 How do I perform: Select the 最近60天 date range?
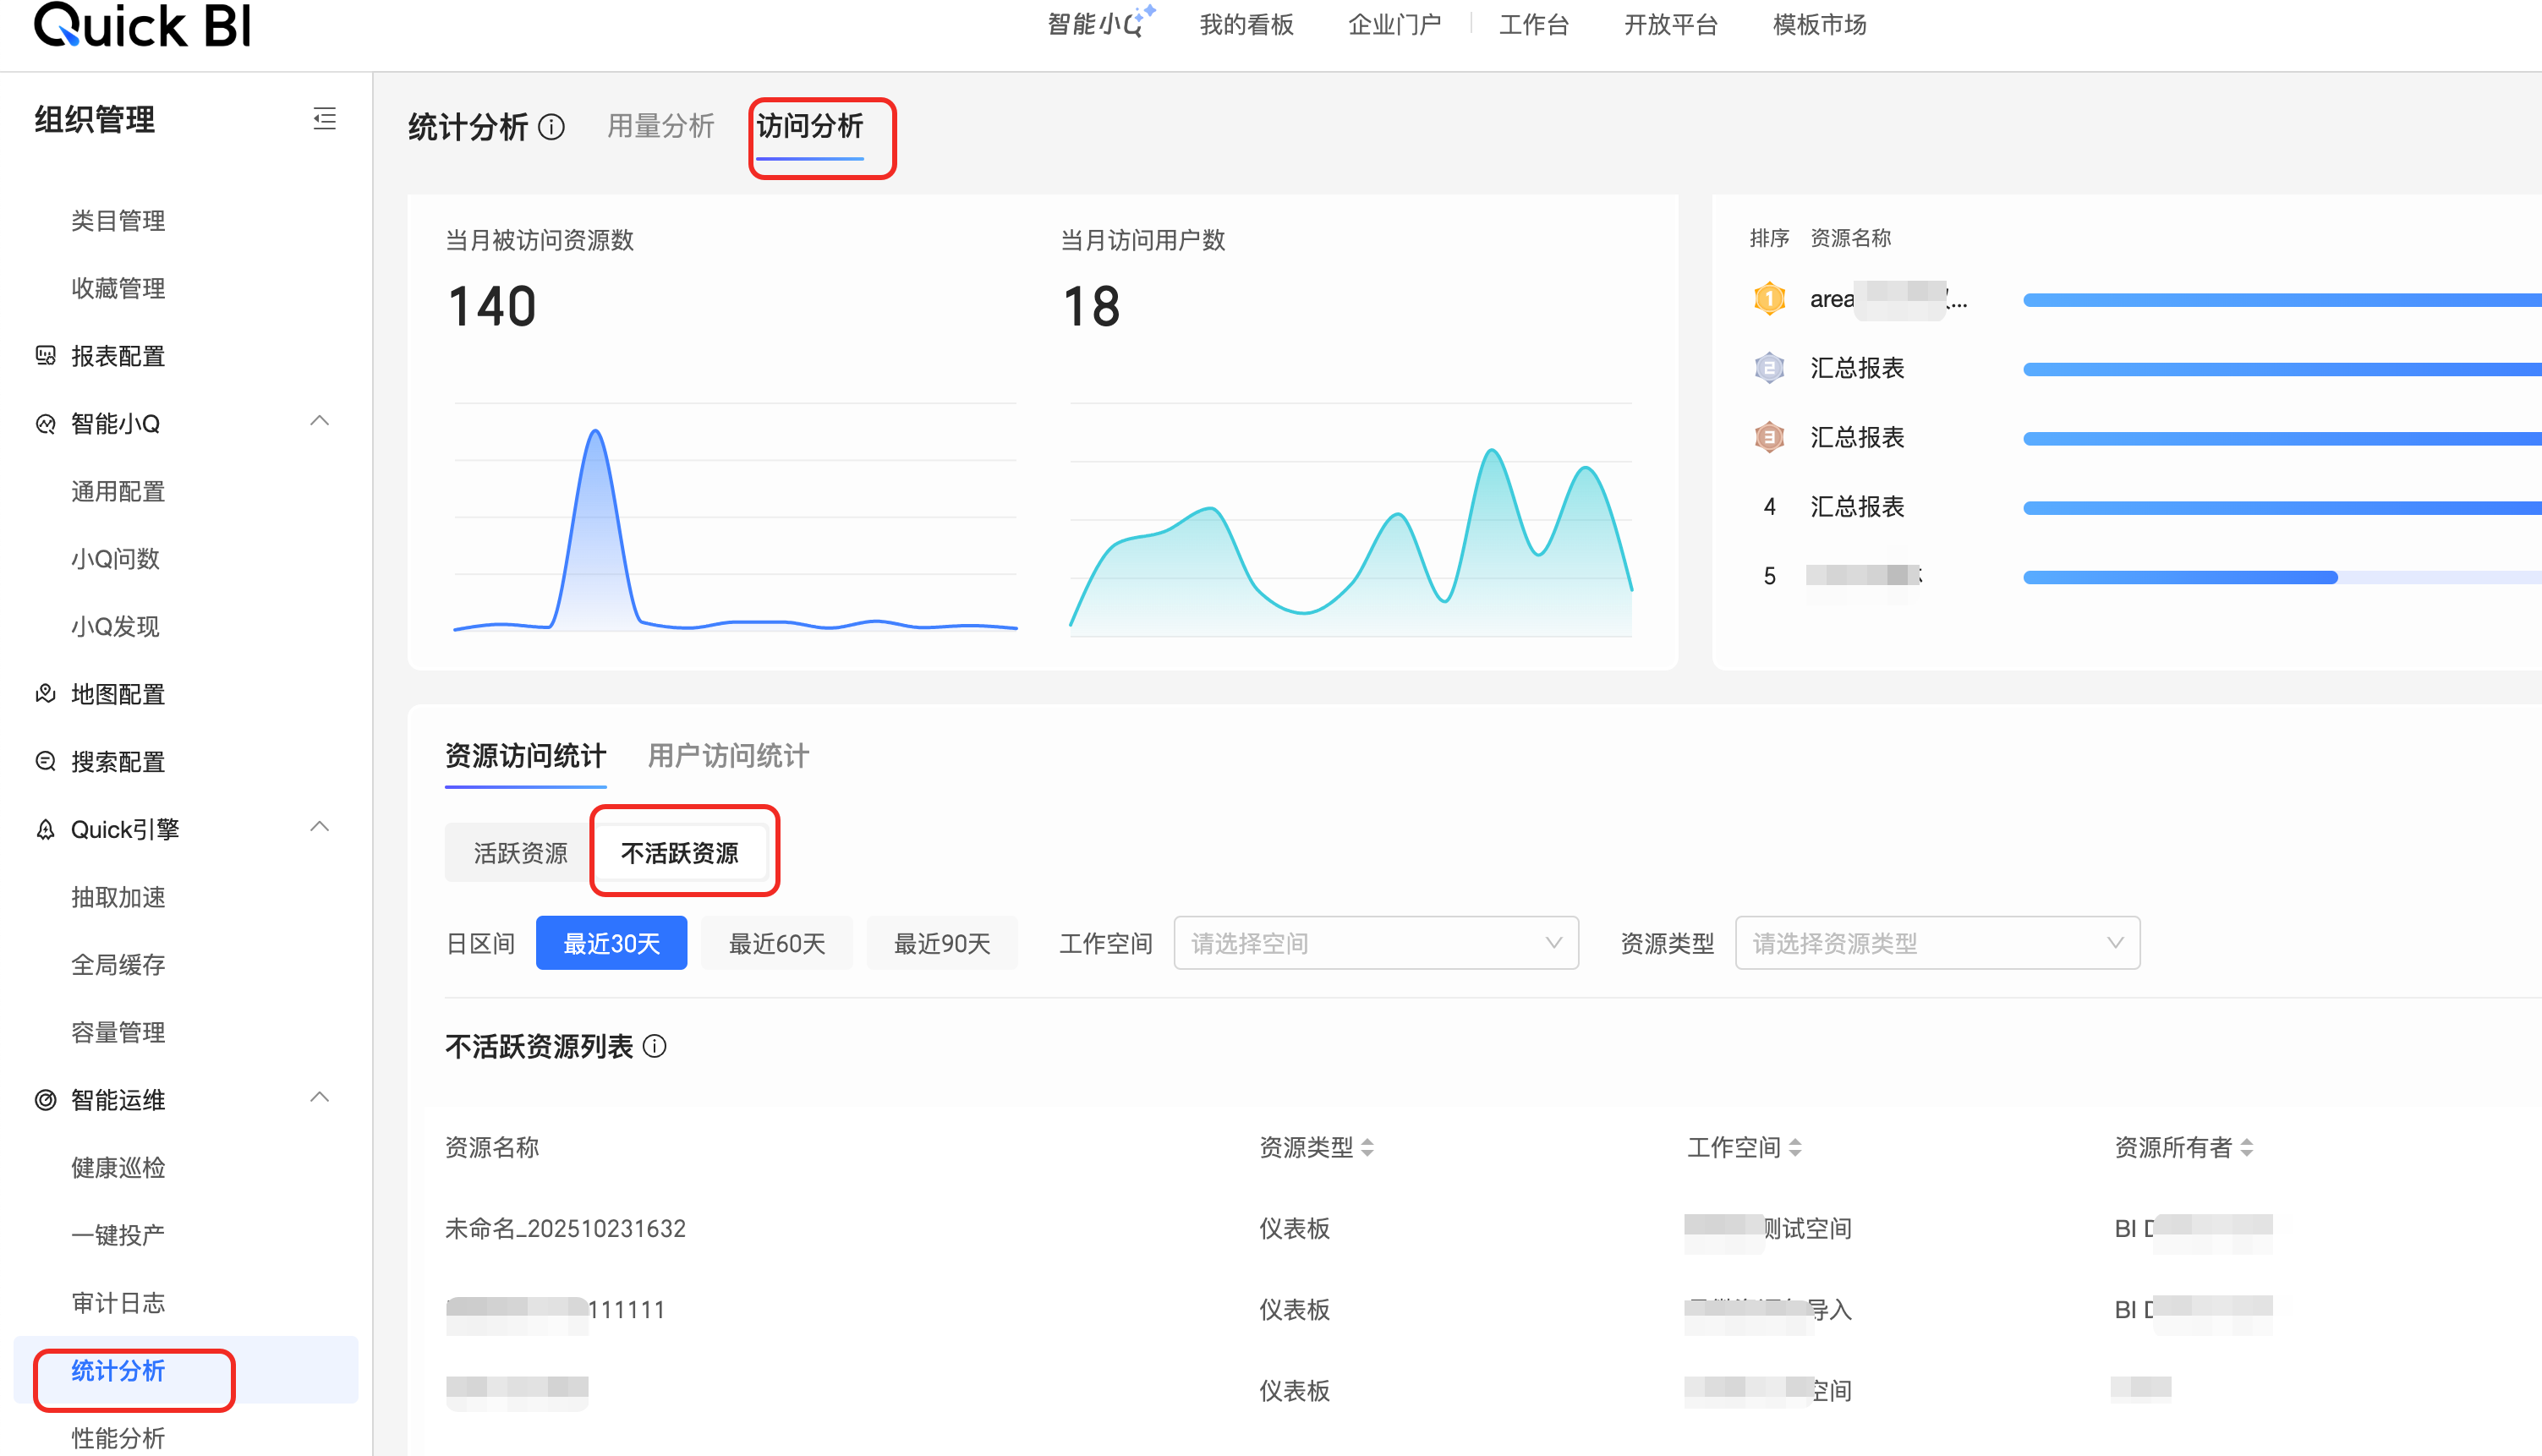[776, 943]
